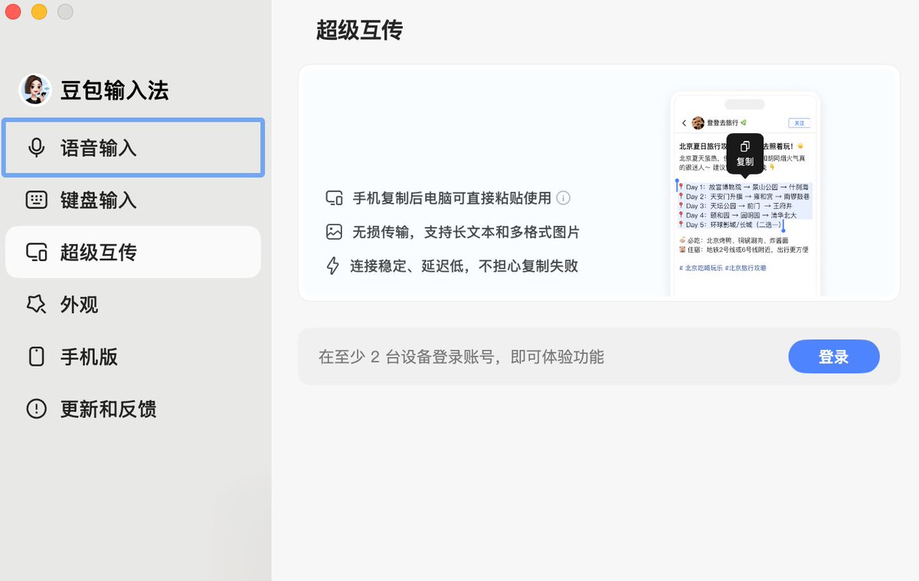Click the keyboard icon beside 键盘输入

coord(36,200)
